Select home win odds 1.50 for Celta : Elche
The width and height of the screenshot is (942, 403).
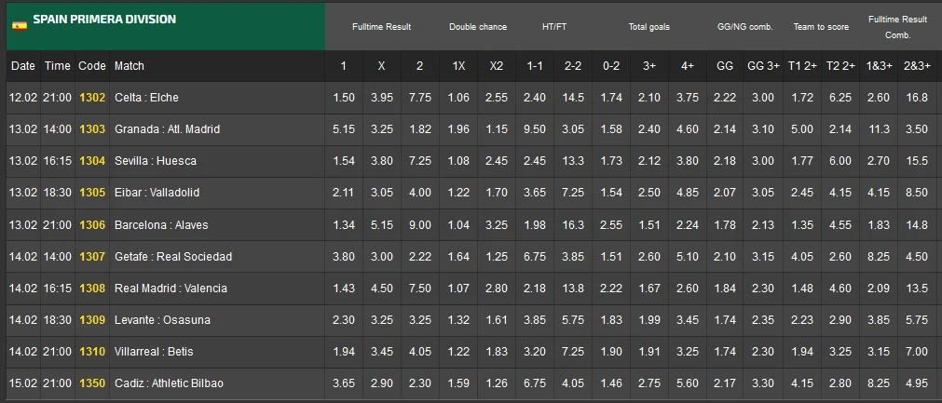(344, 98)
